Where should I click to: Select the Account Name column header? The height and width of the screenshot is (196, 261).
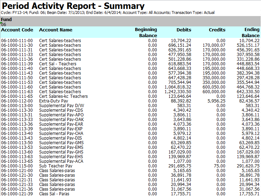tap(56, 30)
